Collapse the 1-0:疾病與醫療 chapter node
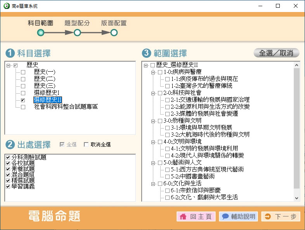 coord(153,72)
